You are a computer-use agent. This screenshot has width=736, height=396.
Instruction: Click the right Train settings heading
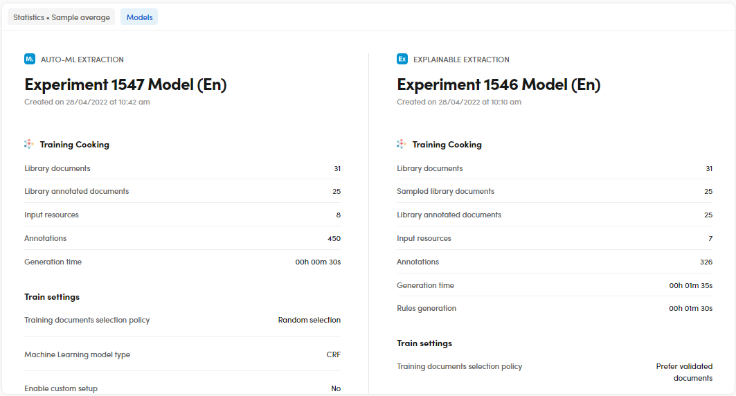pos(424,343)
